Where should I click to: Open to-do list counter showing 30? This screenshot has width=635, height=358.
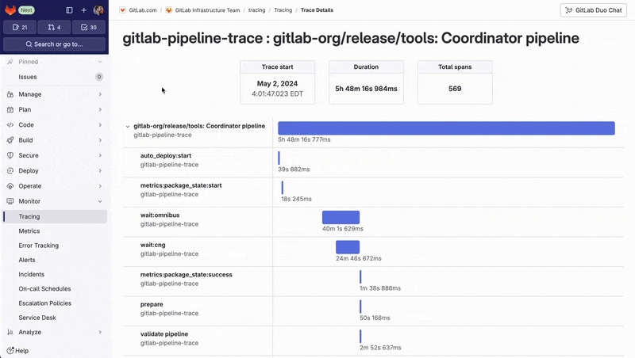[89, 27]
